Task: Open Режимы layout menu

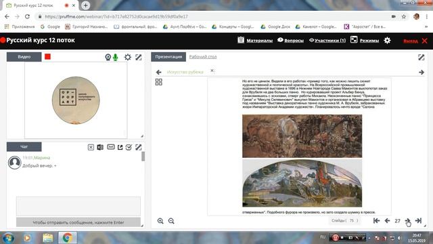Action: click(x=365, y=41)
